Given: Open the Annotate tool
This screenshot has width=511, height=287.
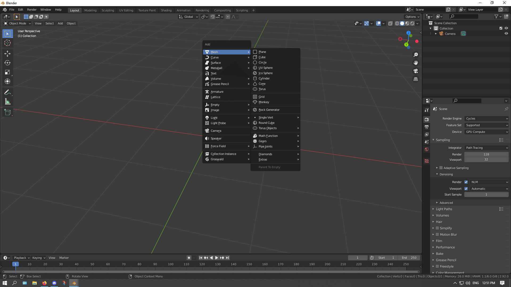Looking at the screenshot, I should [x=7, y=92].
